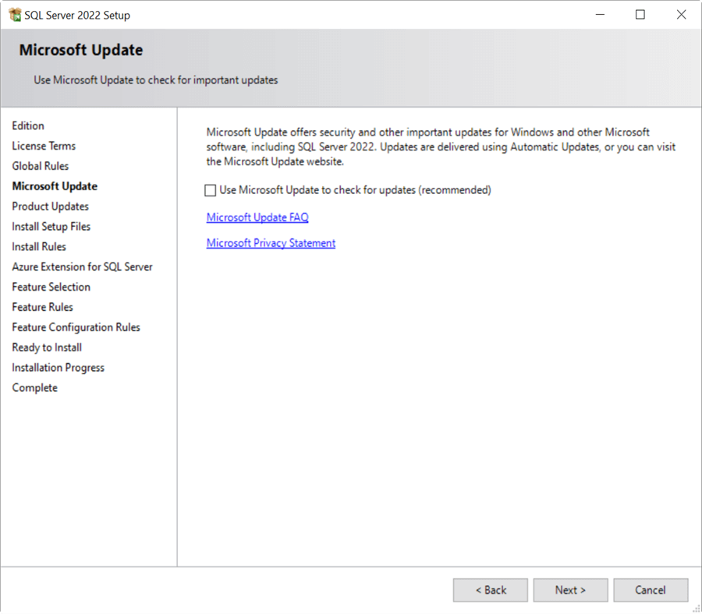Screen dimensions: 702x614
Task: Click the resize grip in the corner
Action: coord(697,609)
